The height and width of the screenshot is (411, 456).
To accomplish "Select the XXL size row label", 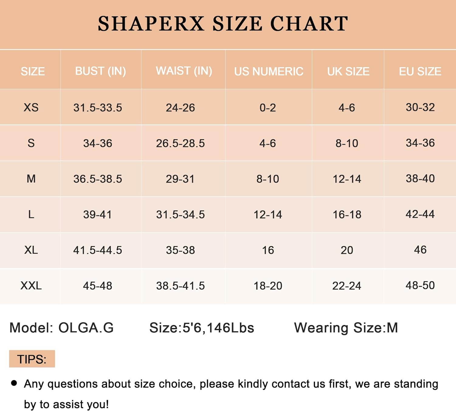I will [x=31, y=286].
